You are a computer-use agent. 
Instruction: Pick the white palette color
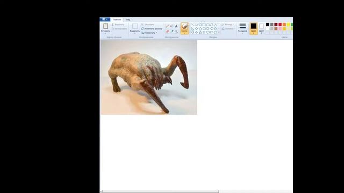pyautogui.click(x=268, y=28)
